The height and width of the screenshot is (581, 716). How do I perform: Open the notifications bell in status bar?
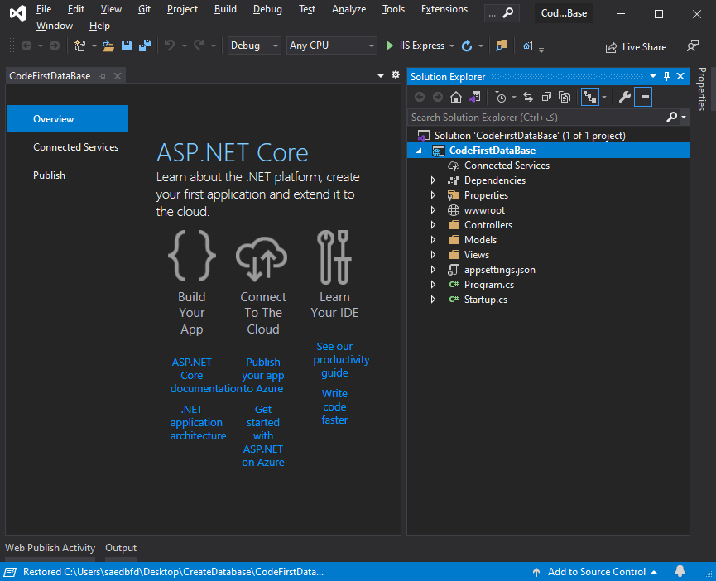(x=680, y=571)
